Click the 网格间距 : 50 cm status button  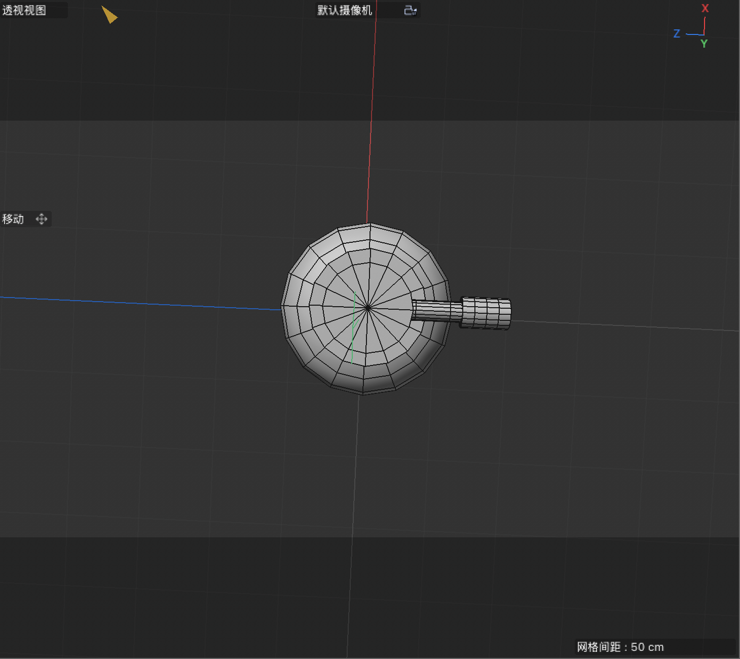[x=621, y=647]
